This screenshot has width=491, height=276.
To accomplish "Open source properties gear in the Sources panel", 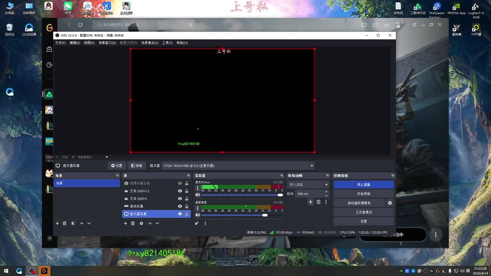I will [141, 223].
